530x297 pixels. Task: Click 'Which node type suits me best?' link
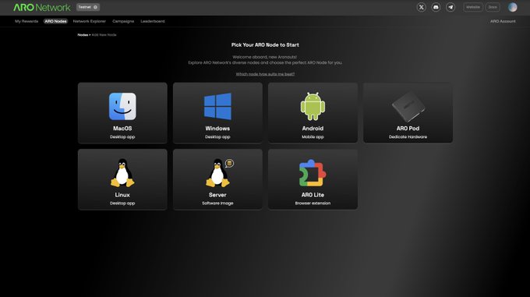pos(265,74)
